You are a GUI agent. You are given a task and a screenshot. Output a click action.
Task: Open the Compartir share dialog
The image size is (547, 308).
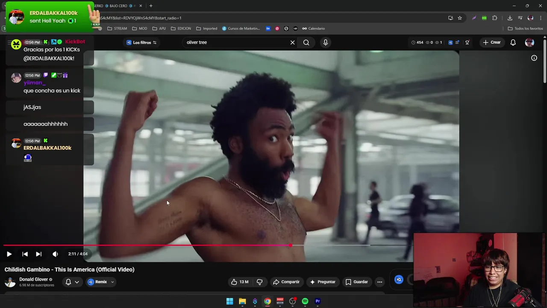point(286,282)
